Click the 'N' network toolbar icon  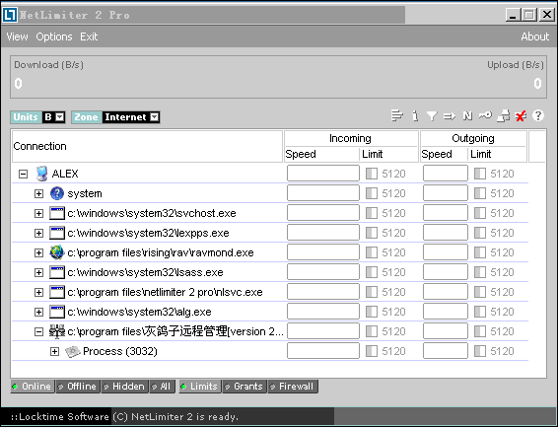[467, 116]
